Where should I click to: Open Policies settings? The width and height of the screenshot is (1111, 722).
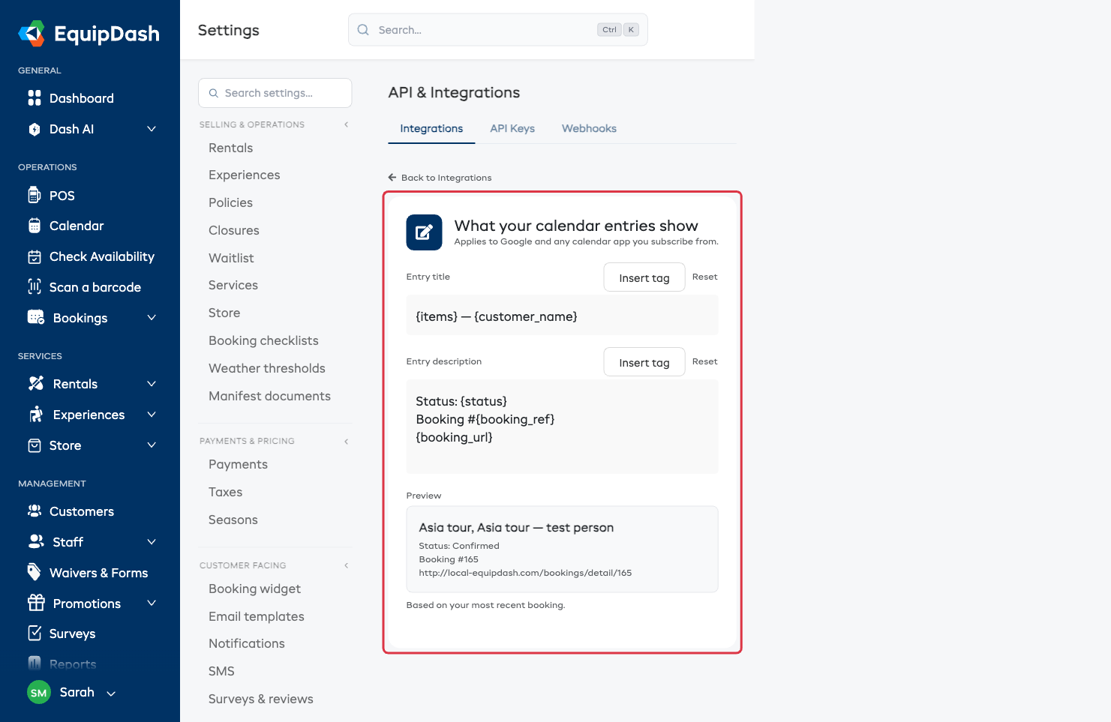[230, 202]
